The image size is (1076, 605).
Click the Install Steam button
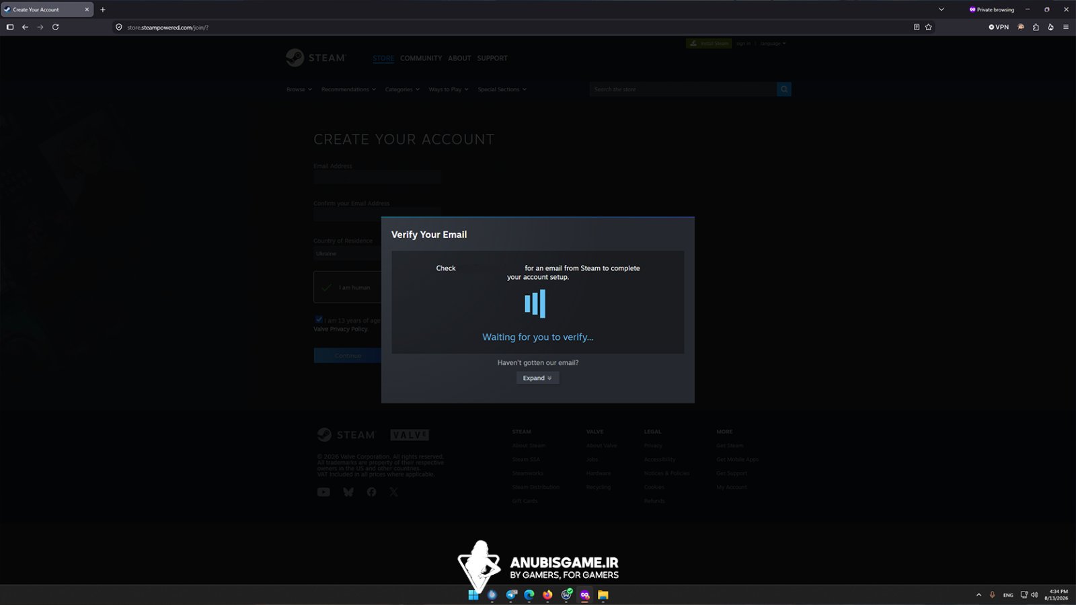pyautogui.click(x=709, y=44)
